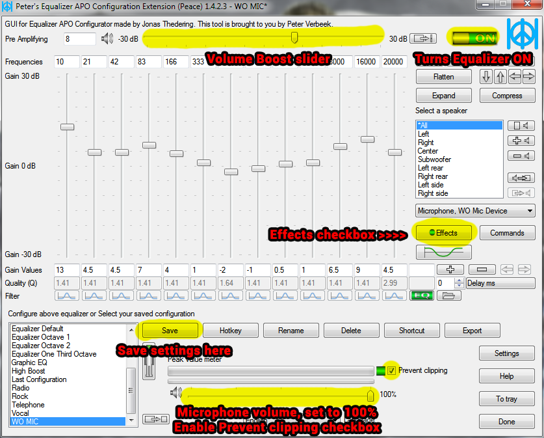Toggle the Prevent clipping checkbox
544x438 pixels.
[x=391, y=370]
